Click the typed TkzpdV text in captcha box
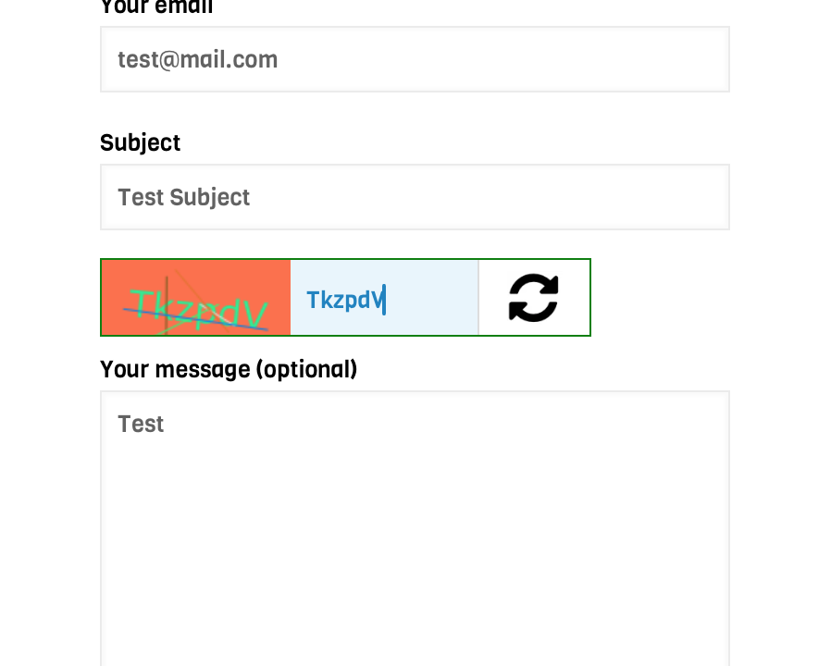 [x=345, y=300]
